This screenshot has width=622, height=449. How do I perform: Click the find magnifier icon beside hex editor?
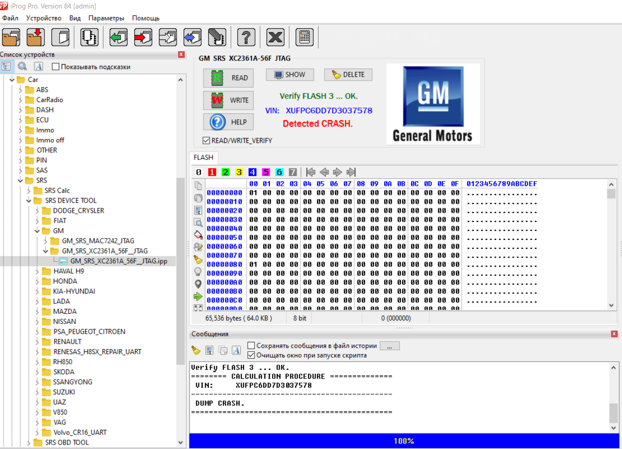[198, 222]
